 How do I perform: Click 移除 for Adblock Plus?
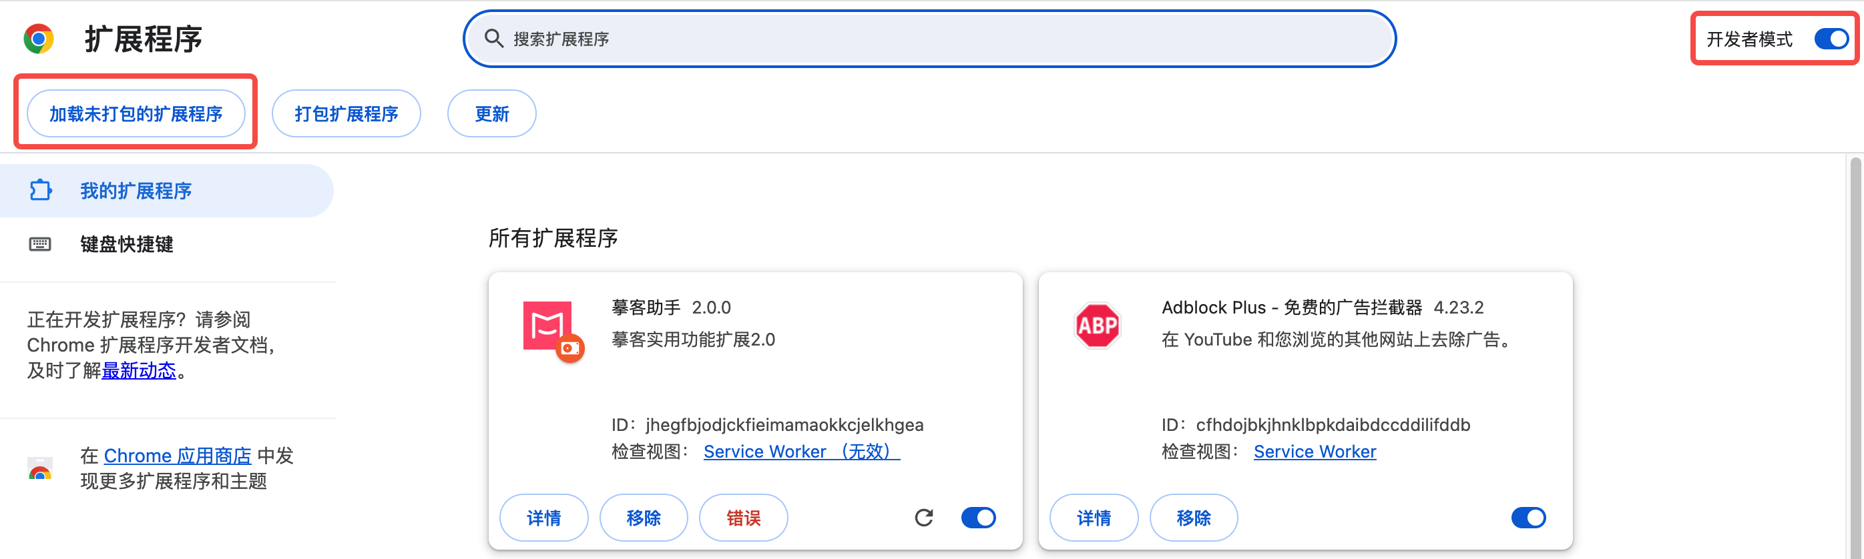tap(1193, 518)
